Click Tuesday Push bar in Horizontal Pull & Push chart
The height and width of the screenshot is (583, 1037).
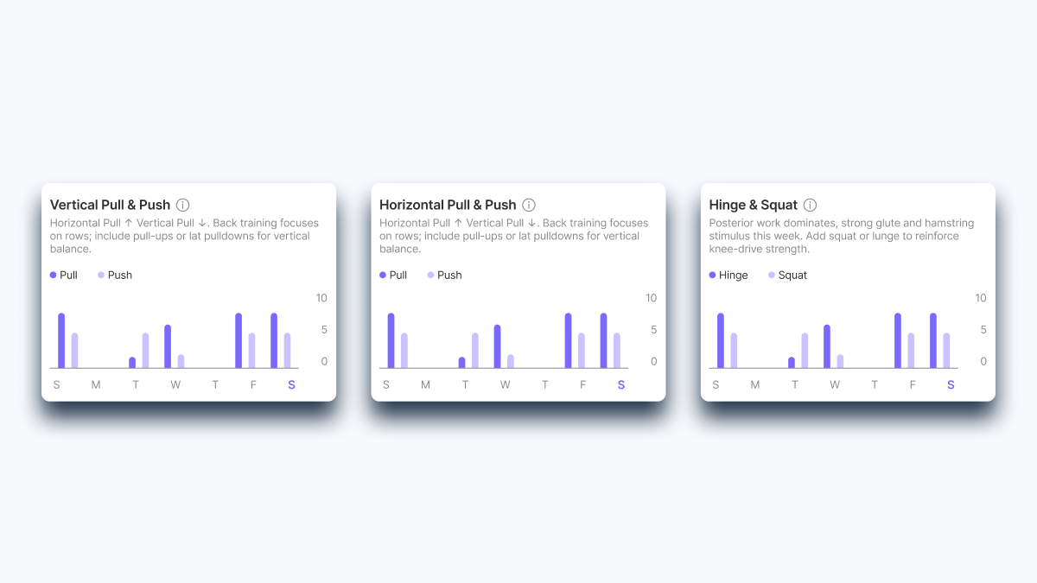click(x=475, y=351)
